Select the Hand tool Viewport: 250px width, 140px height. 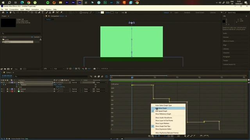11,12
